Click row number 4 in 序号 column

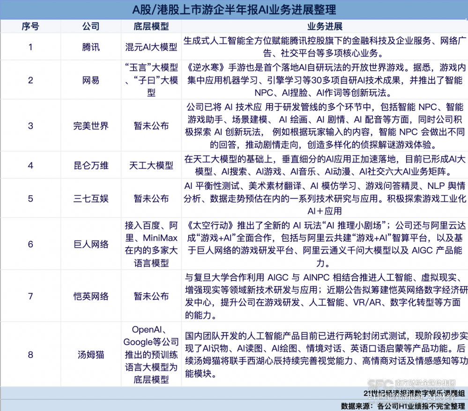30,166
